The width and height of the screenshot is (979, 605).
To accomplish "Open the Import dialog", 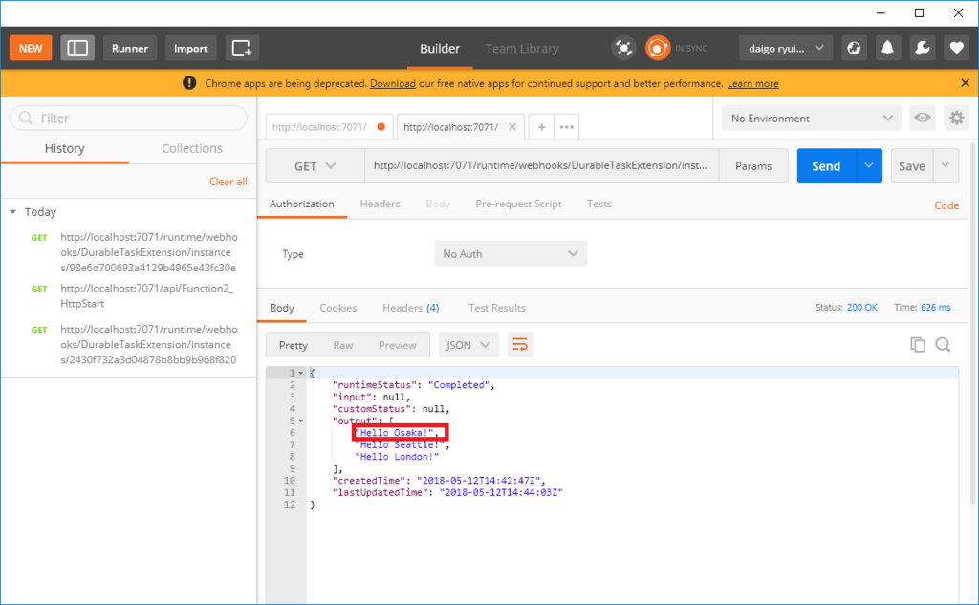I will click(x=190, y=48).
